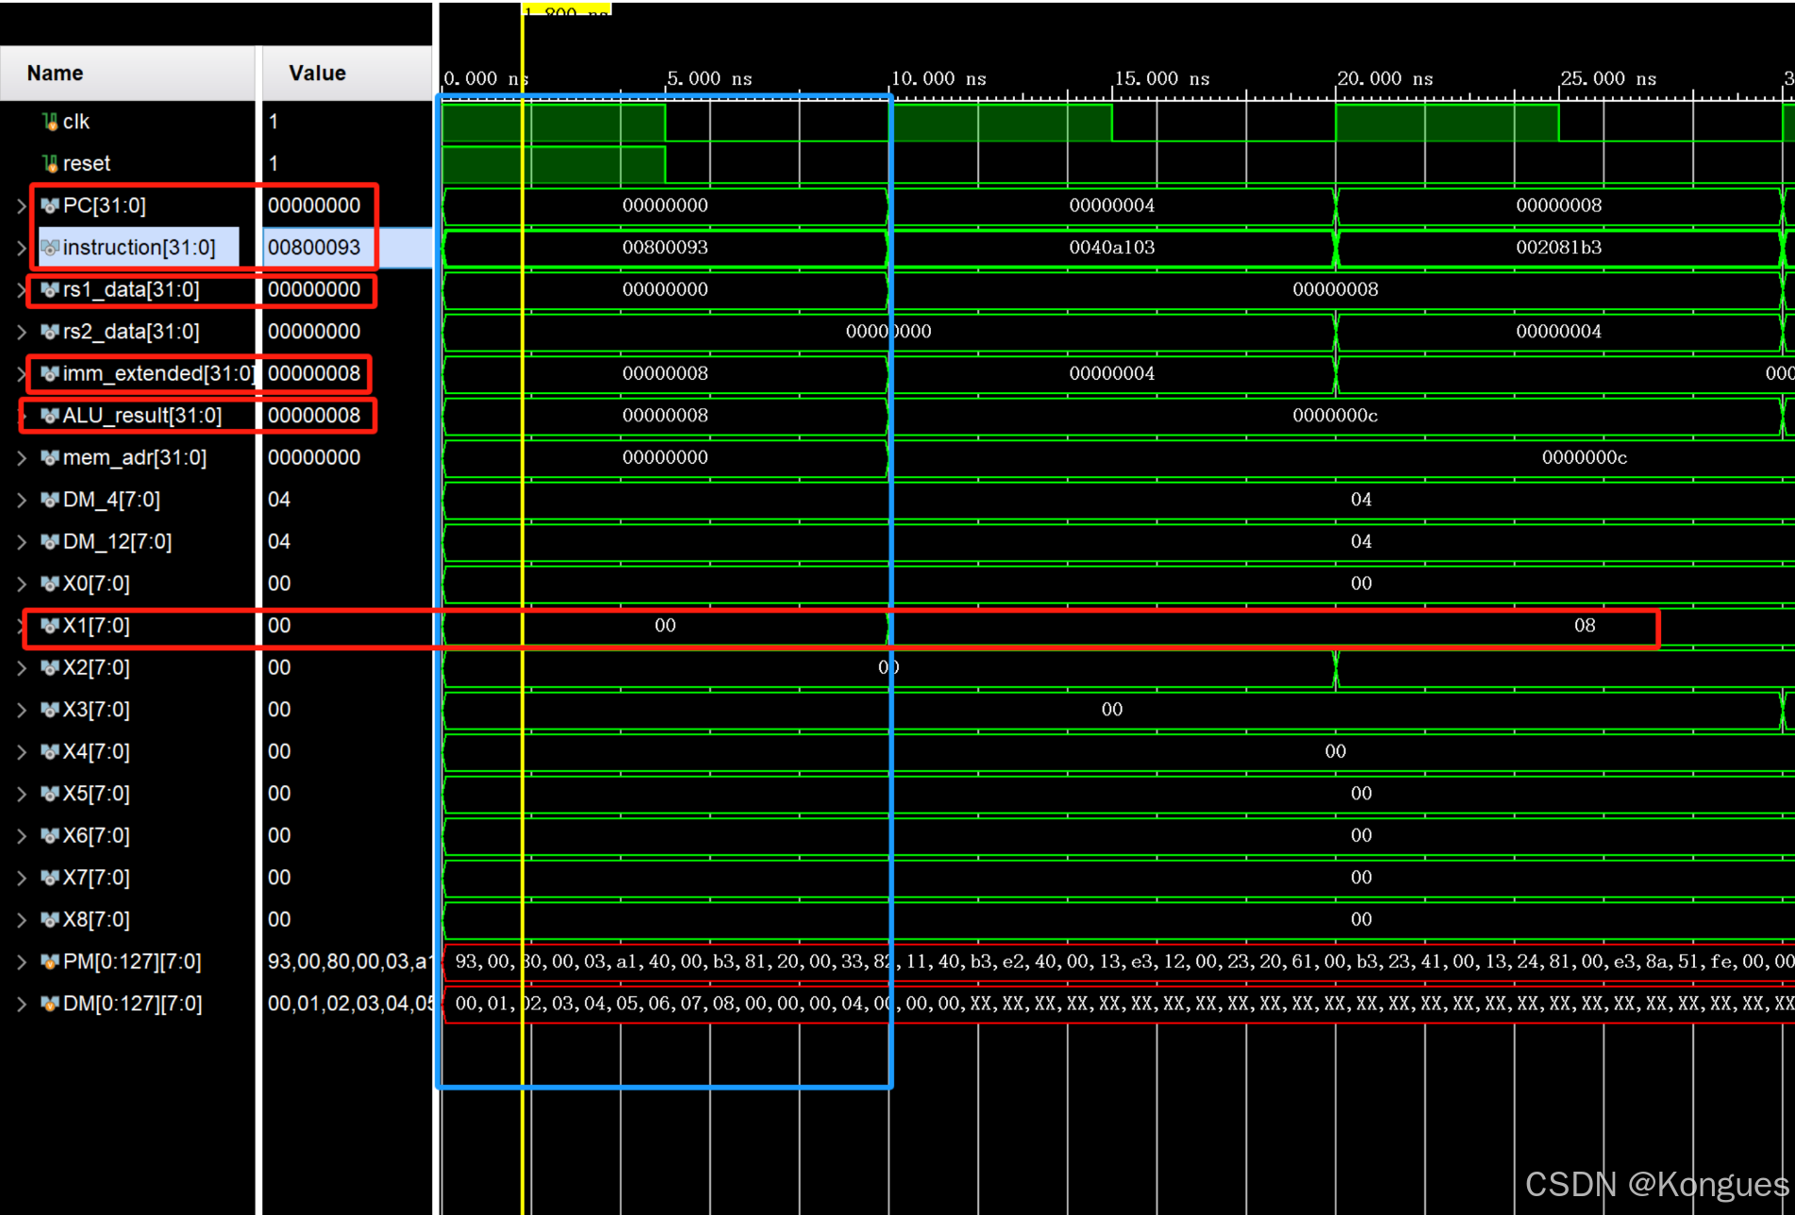Click the 20.000 ns ruler mark
1795x1215 pixels.
pyautogui.click(x=1385, y=78)
